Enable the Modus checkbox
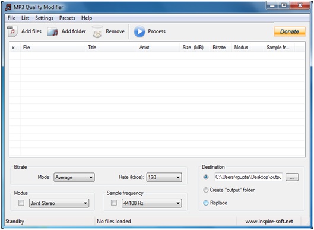Screen dimensions: 314x230 (x=21, y=203)
